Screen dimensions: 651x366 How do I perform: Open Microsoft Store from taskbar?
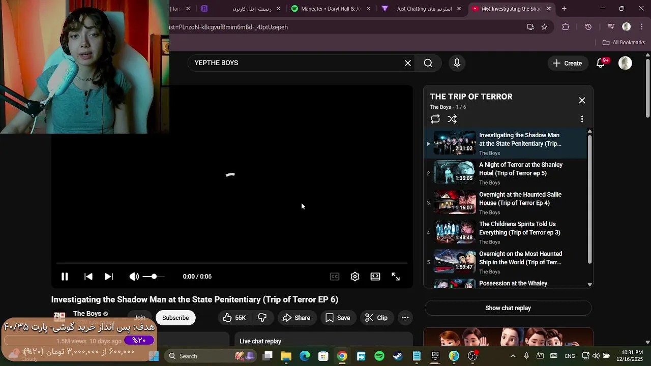pyautogui.click(x=323, y=356)
